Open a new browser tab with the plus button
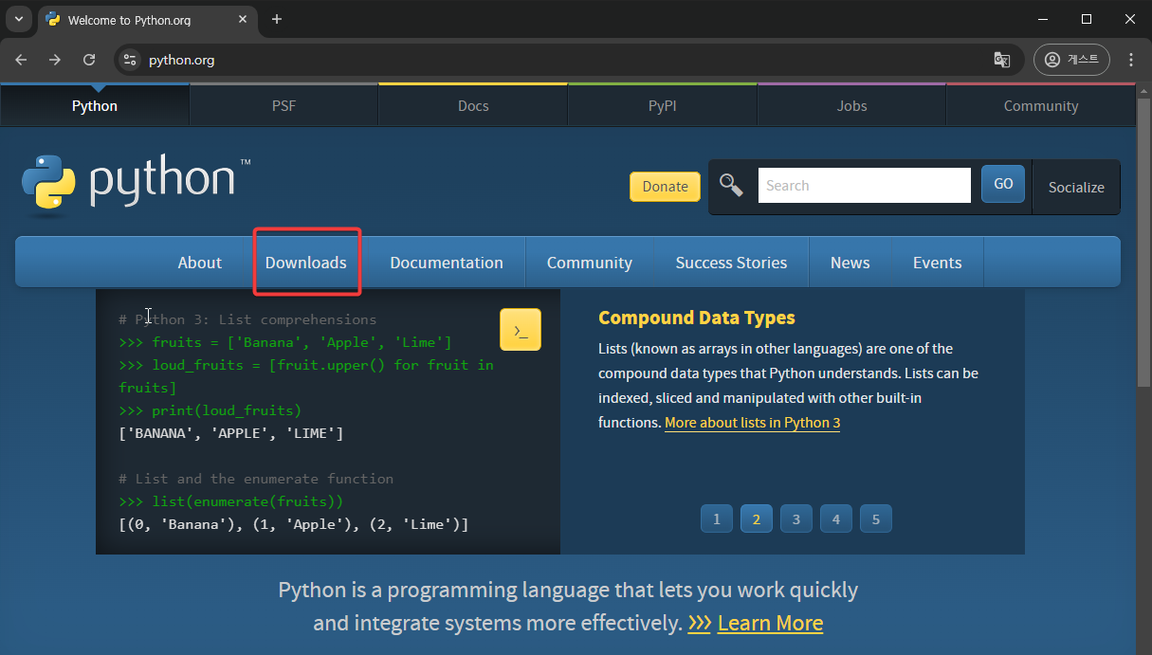Screen dimensions: 1152x655 [276, 19]
